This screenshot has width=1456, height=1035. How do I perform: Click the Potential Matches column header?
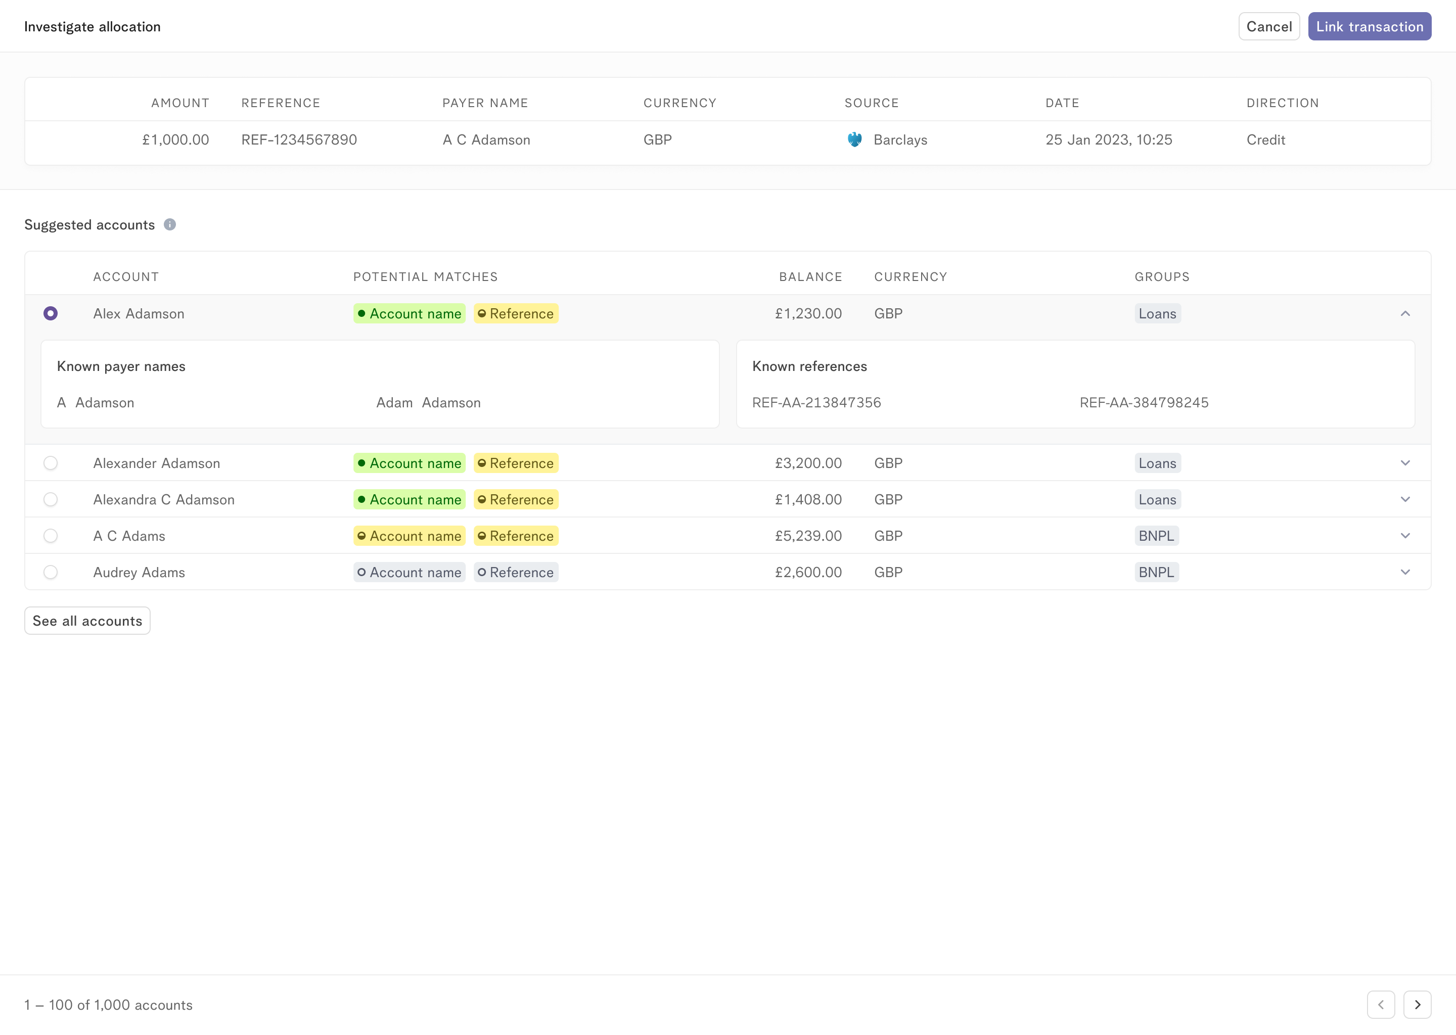pos(425,276)
